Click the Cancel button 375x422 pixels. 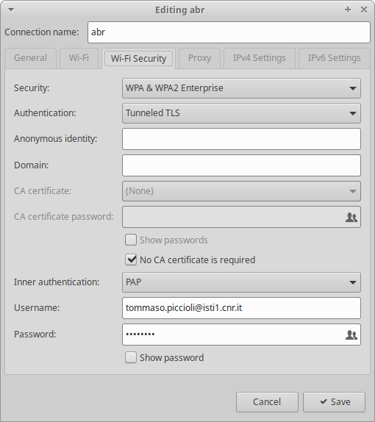(267, 402)
